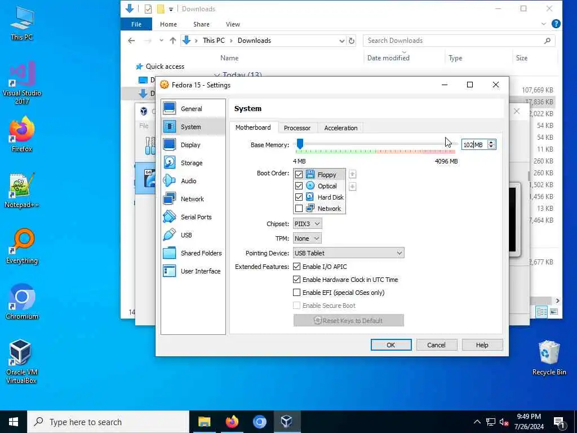
Task: Click Help button in settings
Action: (482, 345)
